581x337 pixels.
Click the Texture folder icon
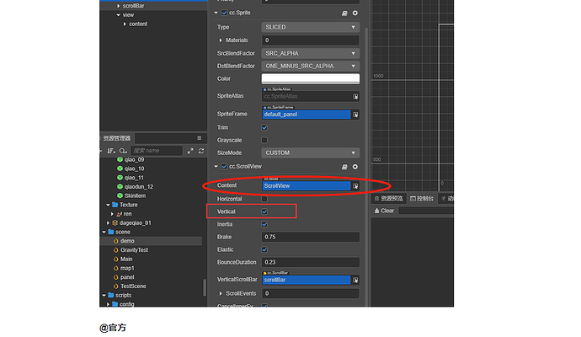115,205
